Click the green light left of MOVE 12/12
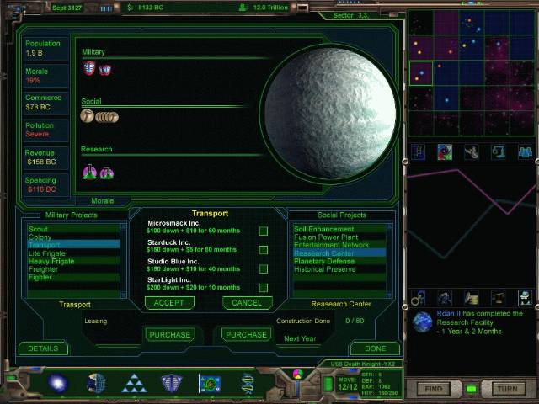 [x=328, y=384]
